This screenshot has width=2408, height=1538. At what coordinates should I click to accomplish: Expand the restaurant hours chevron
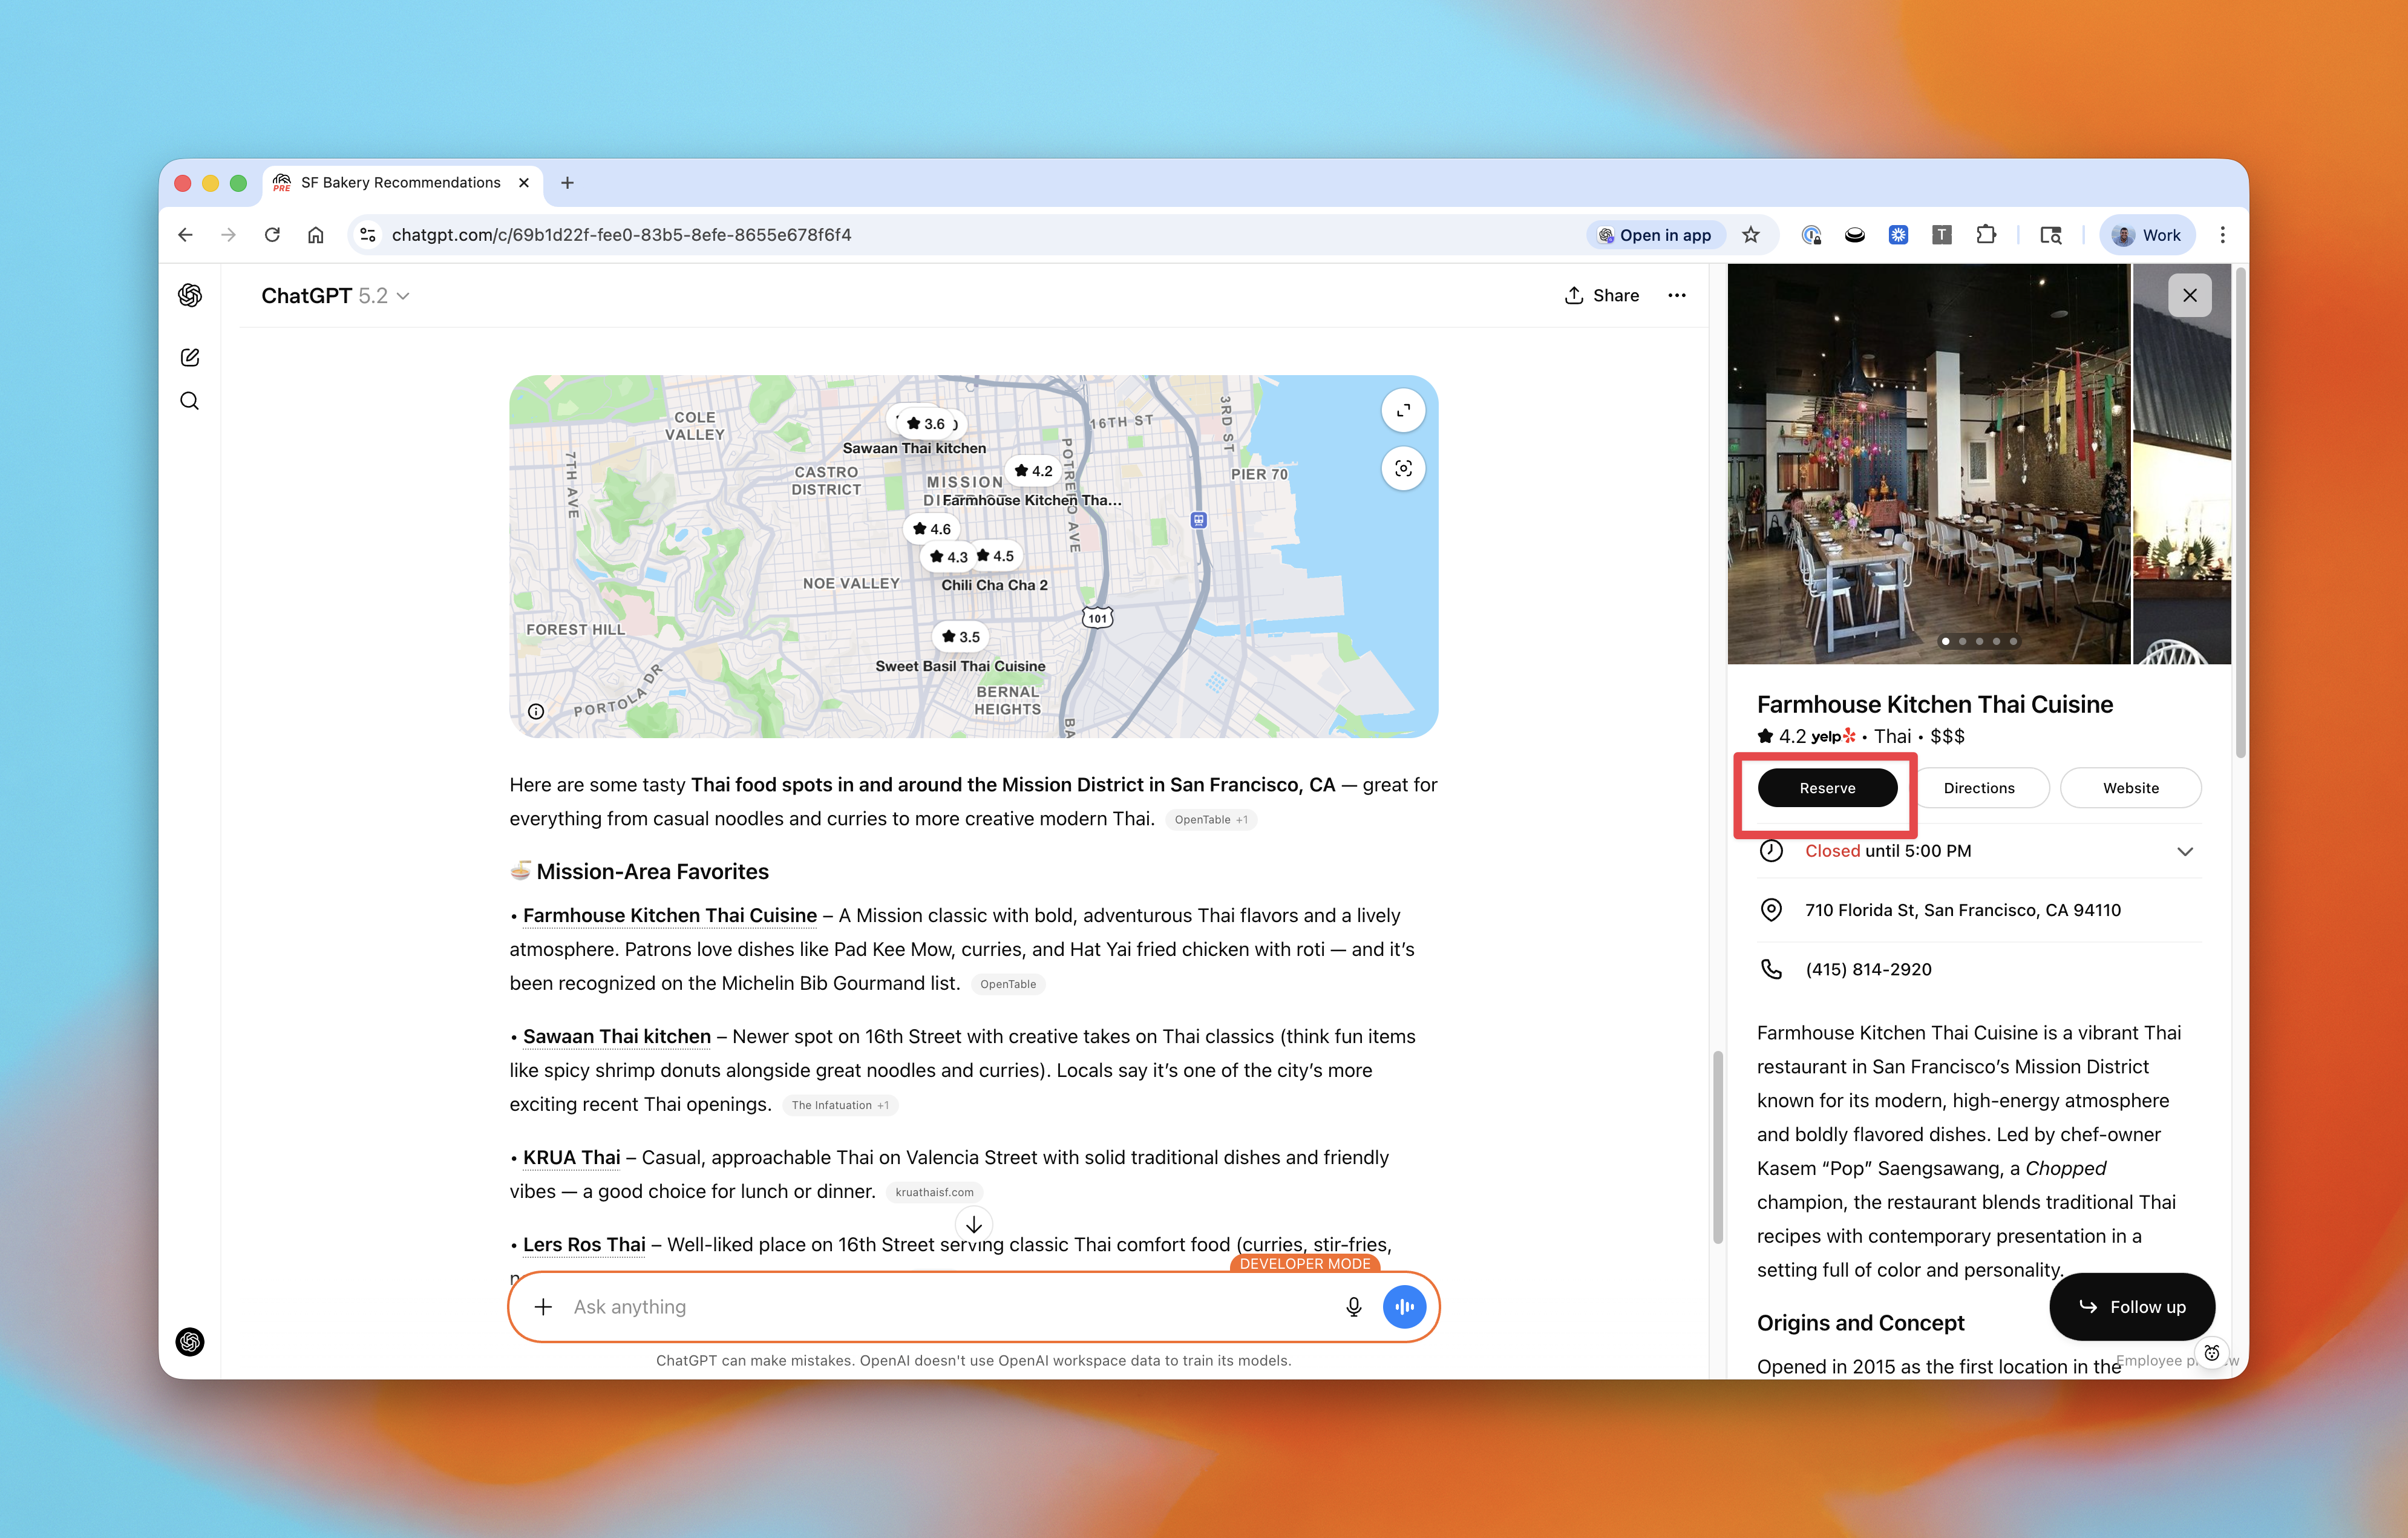coord(2185,851)
